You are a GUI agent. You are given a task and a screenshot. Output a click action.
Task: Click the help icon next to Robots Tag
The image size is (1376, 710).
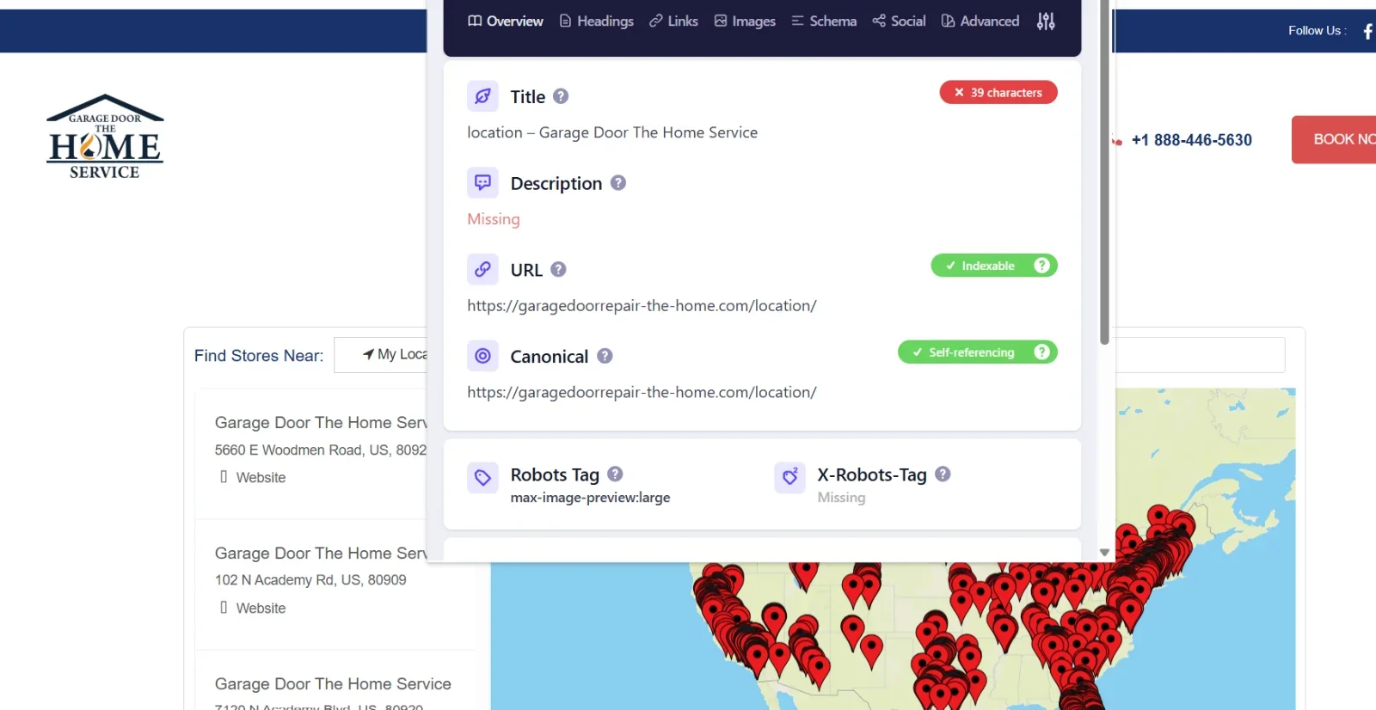[615, 474]
